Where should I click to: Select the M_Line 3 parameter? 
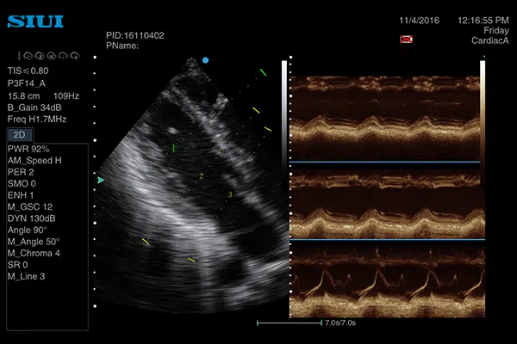(26, 276)
